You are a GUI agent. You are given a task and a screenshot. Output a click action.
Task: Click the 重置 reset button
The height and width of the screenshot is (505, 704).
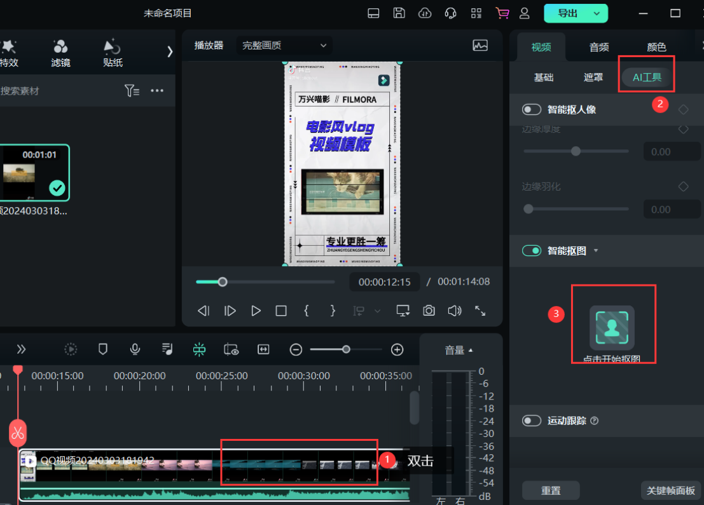coord(551,490)
